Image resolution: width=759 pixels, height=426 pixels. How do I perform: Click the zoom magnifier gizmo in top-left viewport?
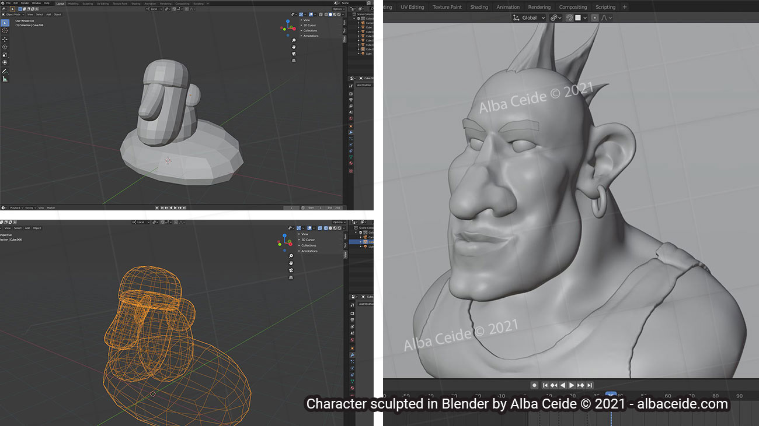click(x=294, y=40)
